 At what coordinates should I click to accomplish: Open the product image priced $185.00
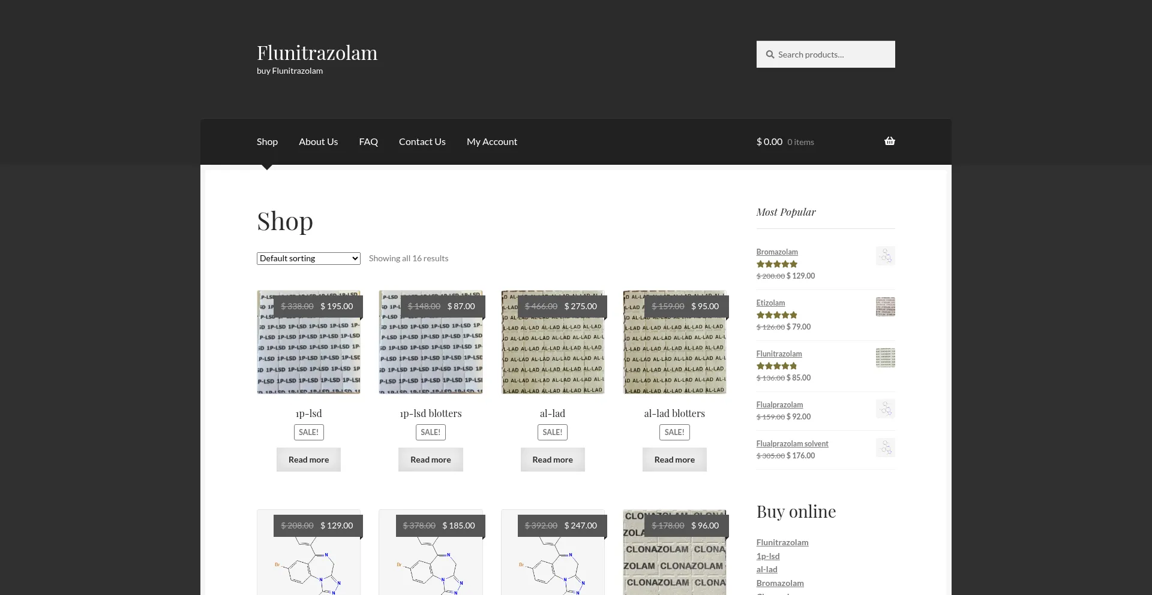(431, 552)
